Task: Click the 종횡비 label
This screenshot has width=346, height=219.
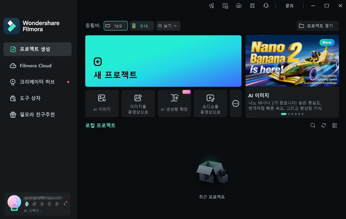Action: tap(93, 26)
